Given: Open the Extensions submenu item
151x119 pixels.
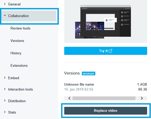Looking at the screenshot, I should pos(19,65).
